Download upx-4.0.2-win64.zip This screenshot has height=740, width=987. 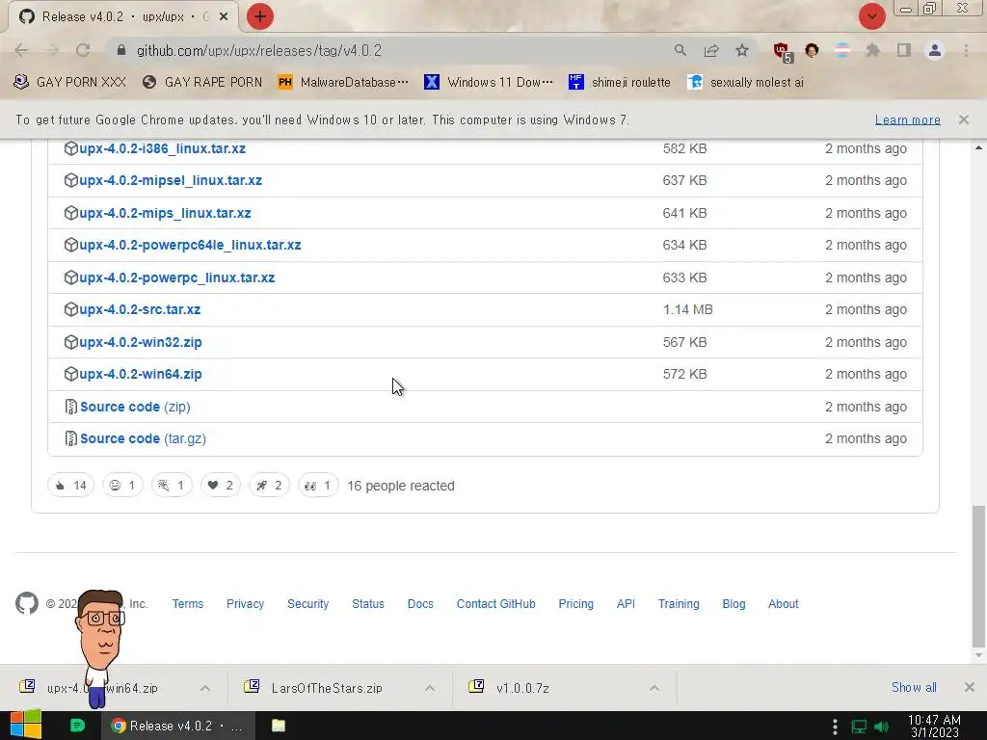[x=141, y=374]
